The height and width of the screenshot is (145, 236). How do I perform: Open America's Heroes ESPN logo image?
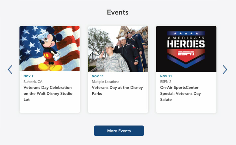click(x=186, y=49)
